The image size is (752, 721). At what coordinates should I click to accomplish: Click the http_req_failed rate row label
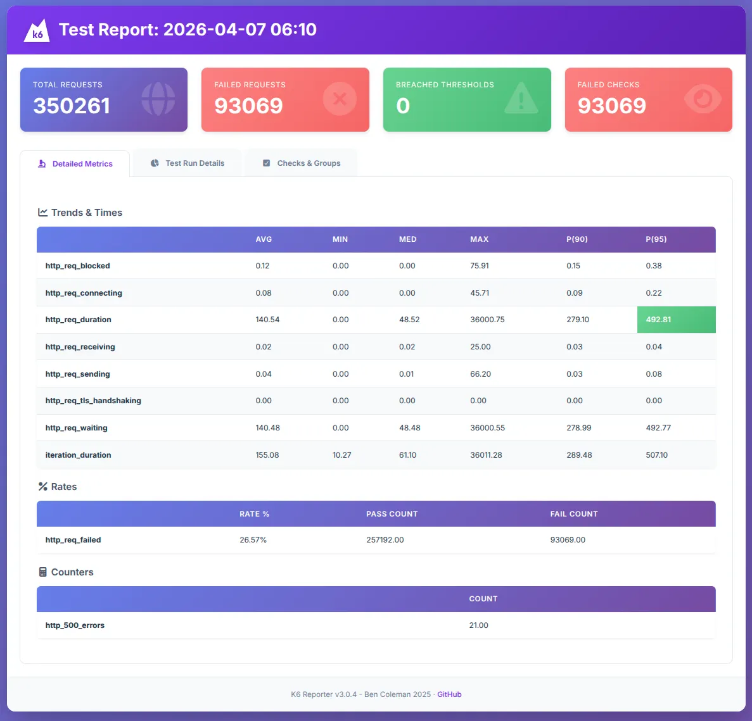[x=73, y=540]
